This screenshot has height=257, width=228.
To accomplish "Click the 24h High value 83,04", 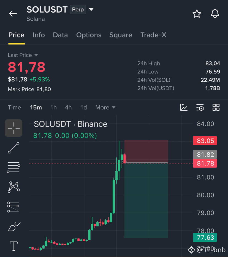I will 213,64.
